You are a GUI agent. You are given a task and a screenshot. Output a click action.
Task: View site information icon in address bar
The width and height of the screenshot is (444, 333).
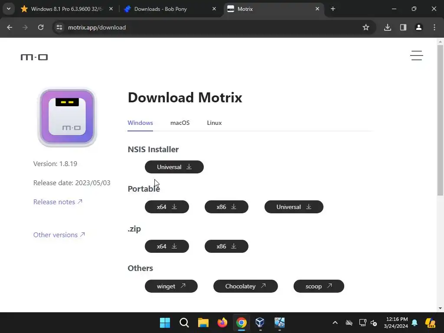59,27
